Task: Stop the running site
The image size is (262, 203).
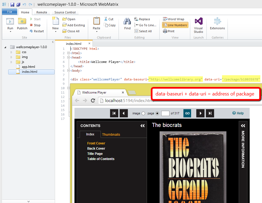Action: 35,25
